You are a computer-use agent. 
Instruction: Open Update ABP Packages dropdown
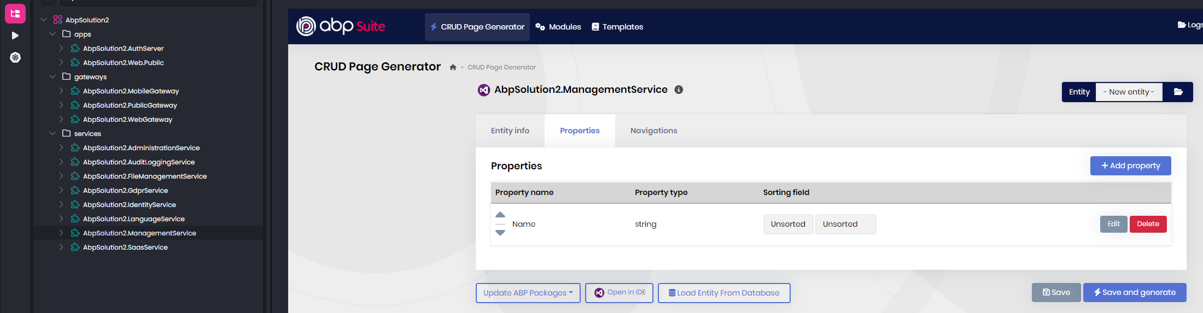pyautogui.click(x=528, y=293)
